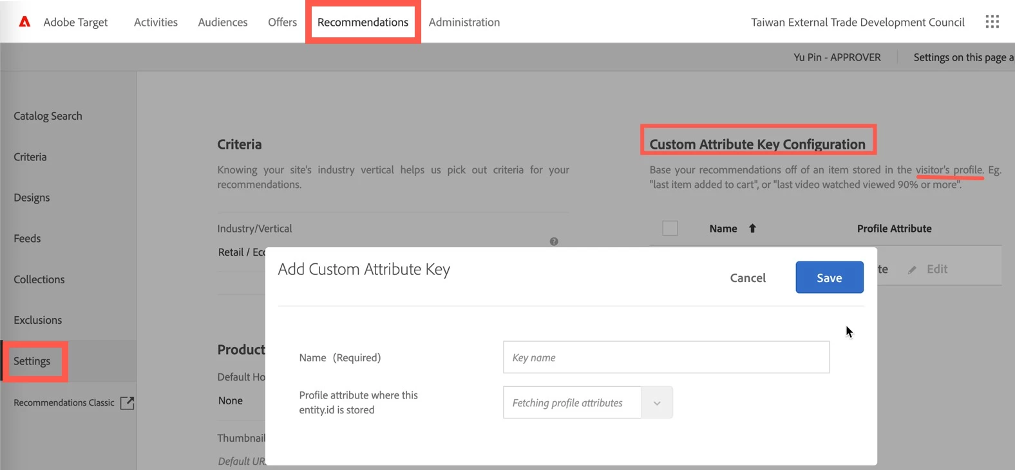Click the Adobe Target product name
Screen dimensions: 1015x470
click(75, 22)
